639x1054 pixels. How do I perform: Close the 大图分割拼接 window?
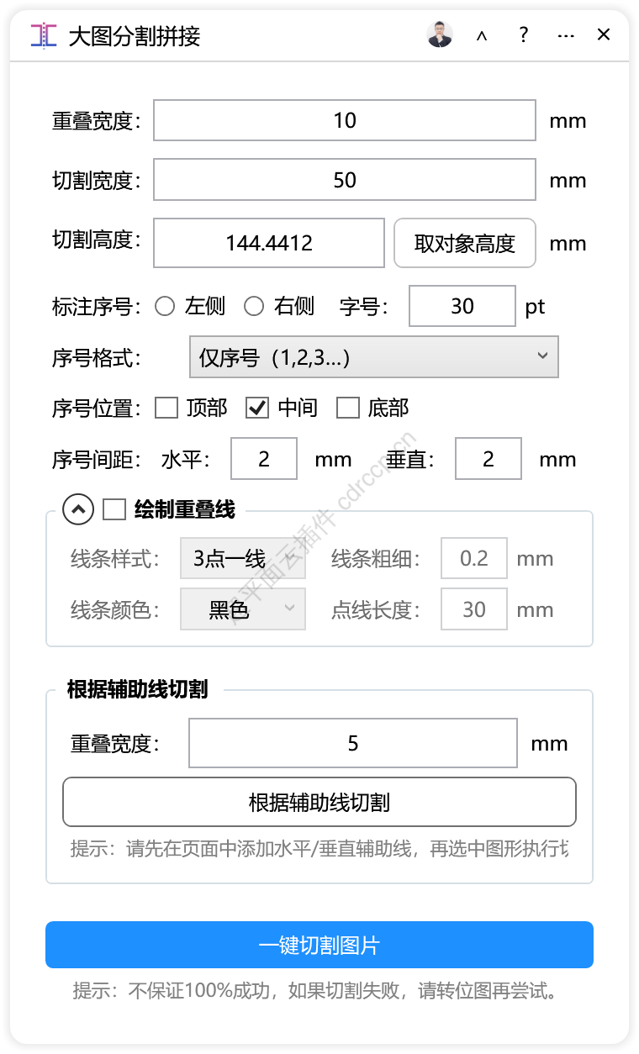click(x=604, y=34)
